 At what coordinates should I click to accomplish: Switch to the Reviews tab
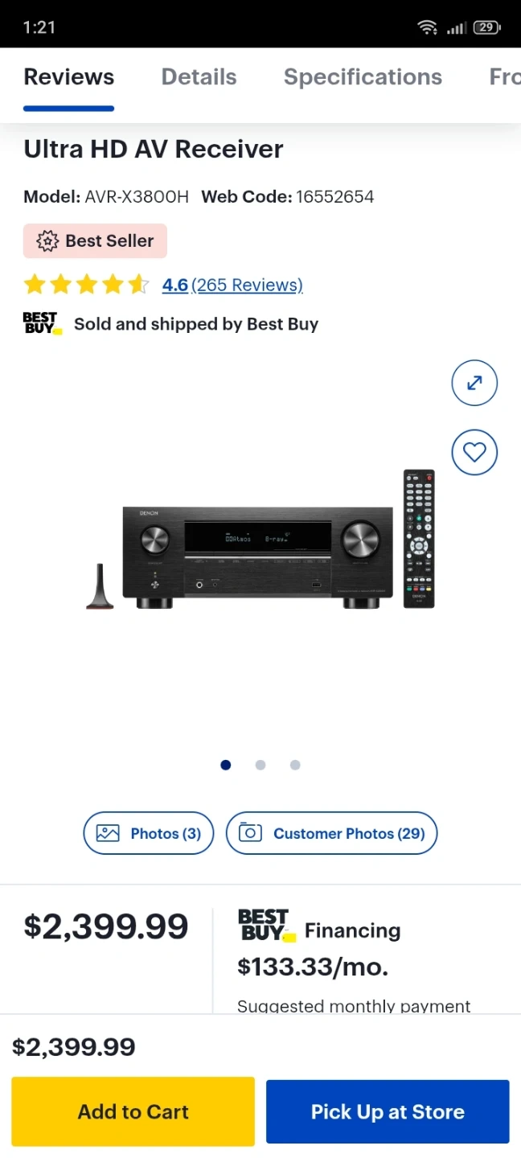[69, 77]
